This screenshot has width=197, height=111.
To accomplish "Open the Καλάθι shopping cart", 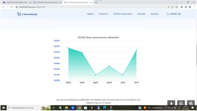I will (173, 14).
